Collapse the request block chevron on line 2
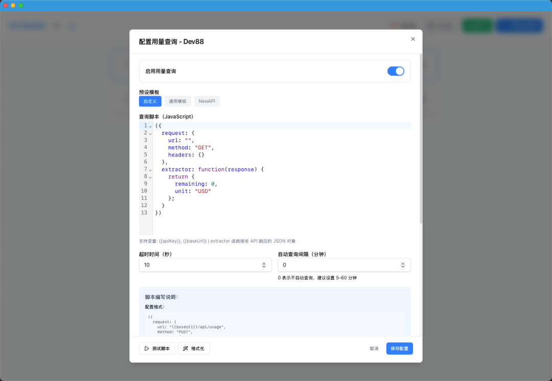 coord(150,133)
